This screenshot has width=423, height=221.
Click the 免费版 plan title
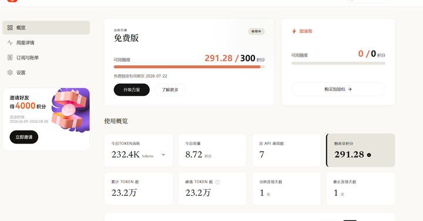pyautogui.click(x=126, y=38)
